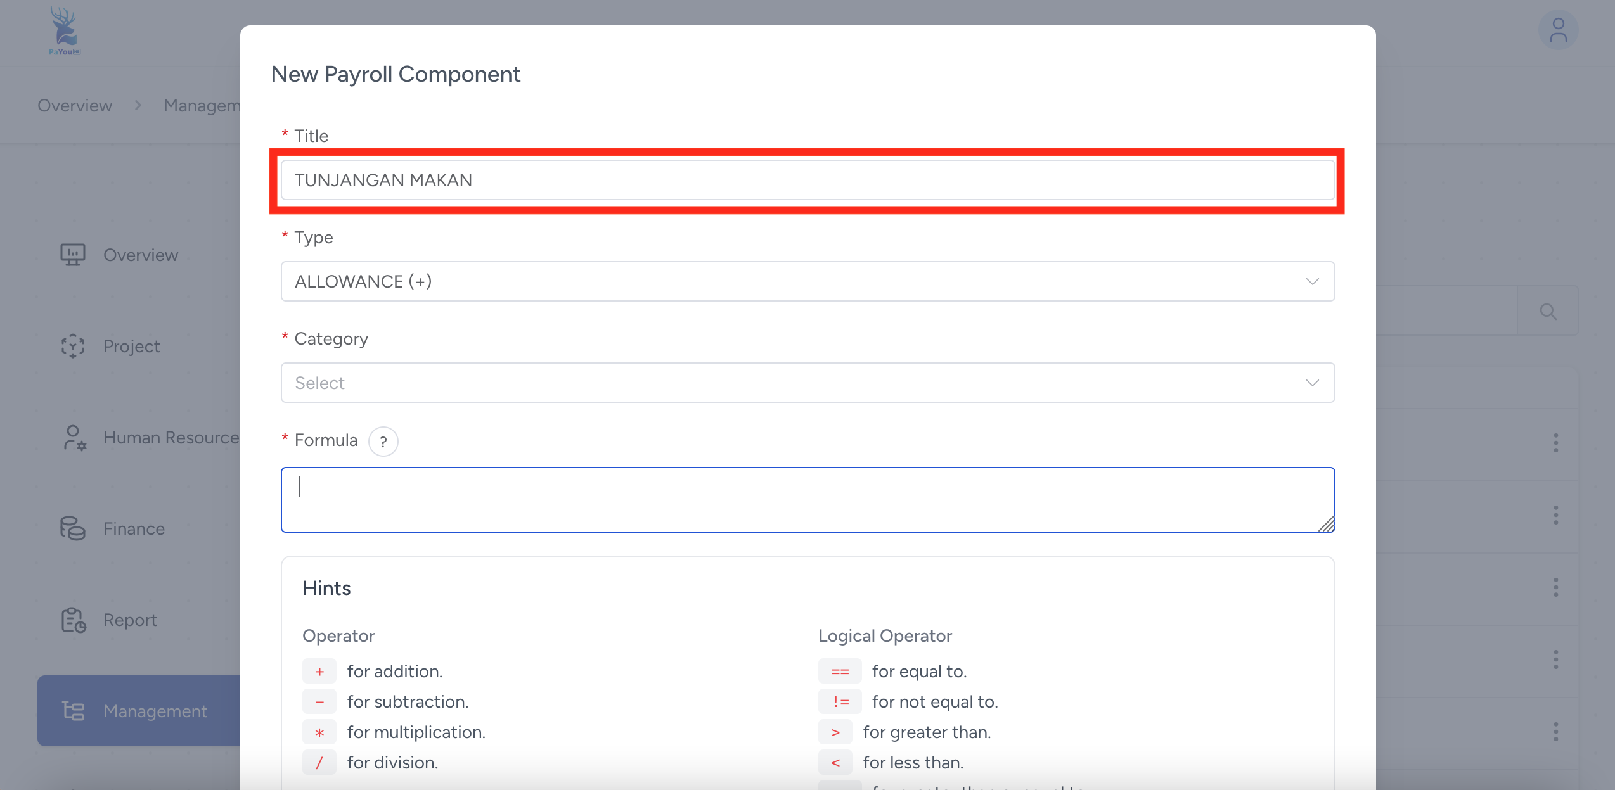Click the Formula textarea resize handle
1615x790 pixels.
[x=1327, y=525]
